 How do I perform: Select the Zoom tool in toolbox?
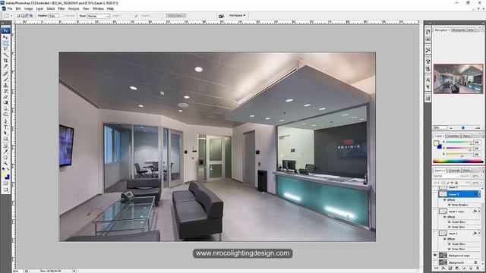(5, 163)
